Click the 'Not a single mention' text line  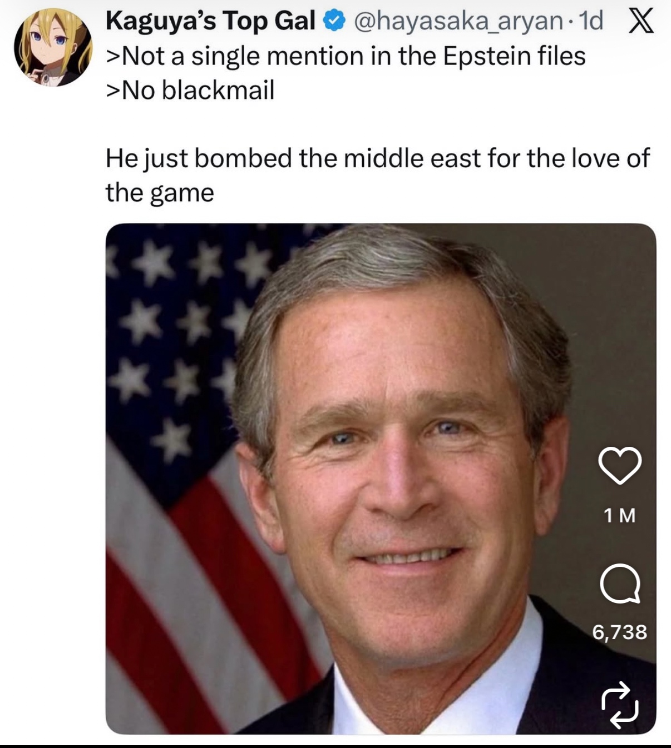345,56
